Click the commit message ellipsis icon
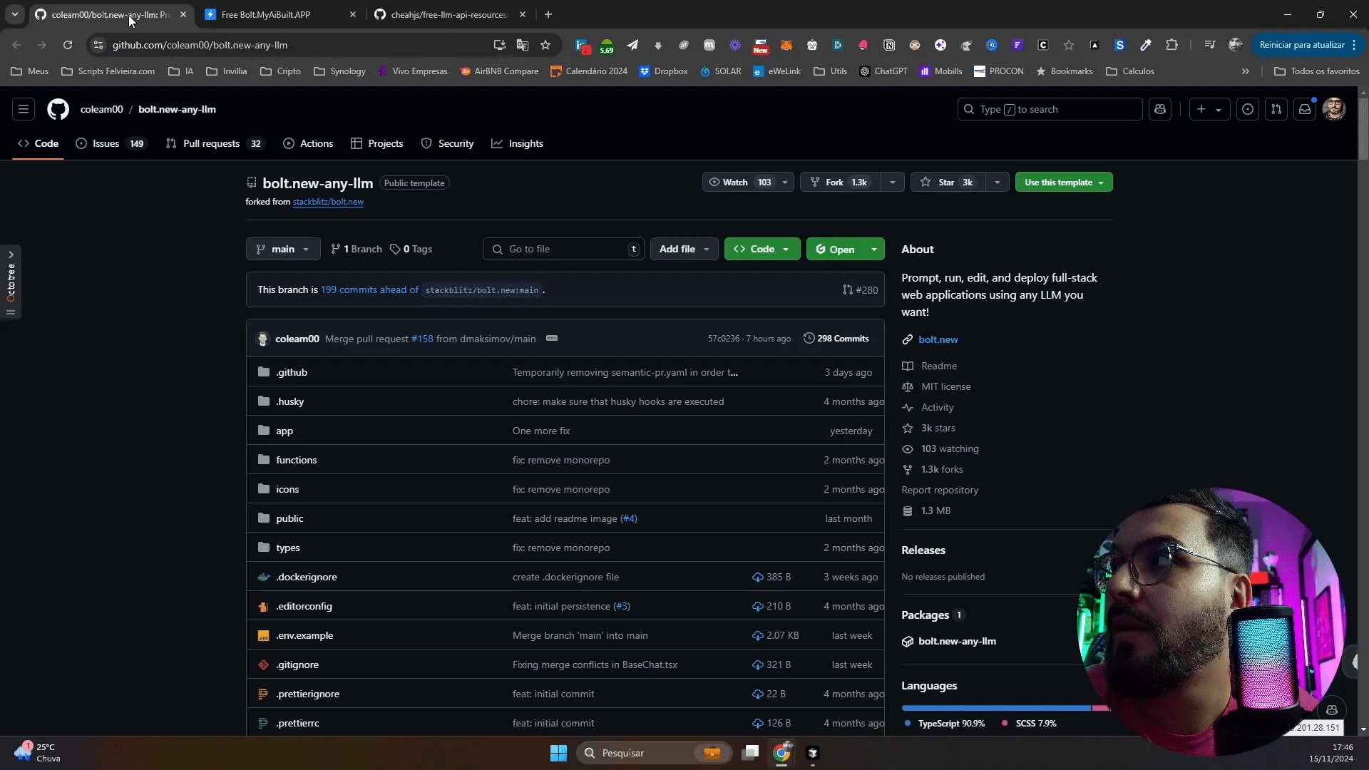The image size is (1369, 770). pyautogui.click(x=552, y=339)
